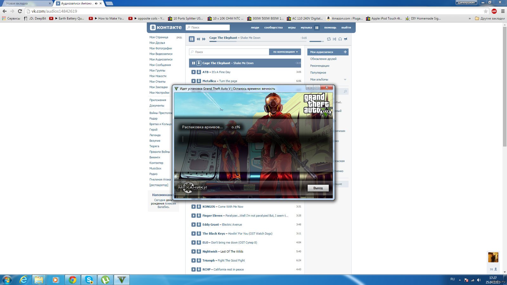This screenshot has height=285, width=507.
Task: Pause playback in the VK audio player
Action: pos(192,39)
